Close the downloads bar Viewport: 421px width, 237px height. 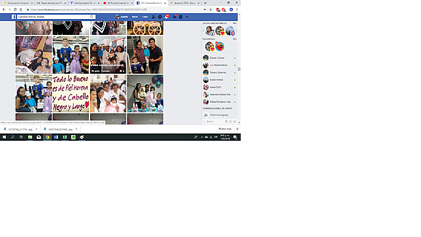click(237, 129)
